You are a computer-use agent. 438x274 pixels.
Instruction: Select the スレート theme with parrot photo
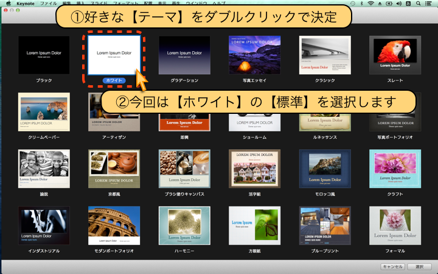tap(395, 55)
